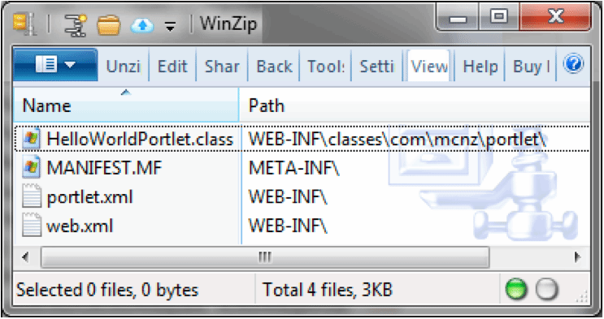604x319 pixels.
Task: Click the portlet.xml document icon
Action: tap(32, 196)
